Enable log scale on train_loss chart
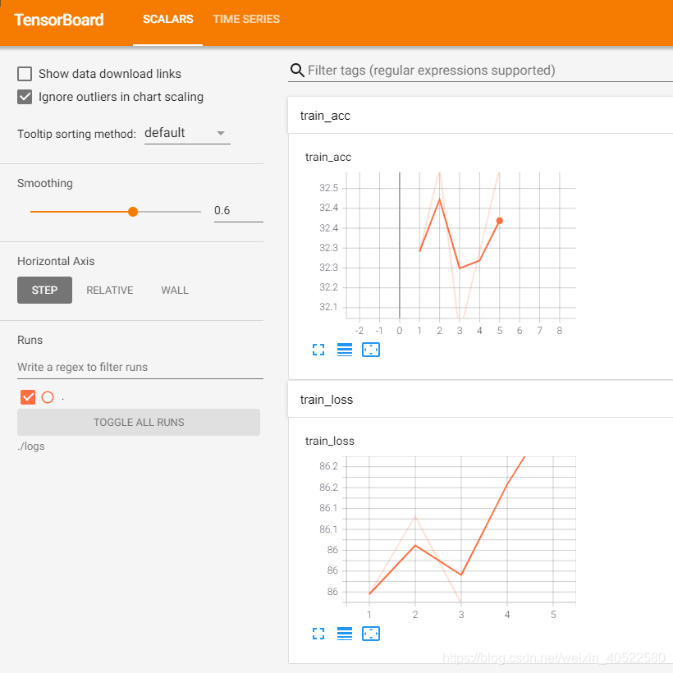 pyautogui.click(x=344, y=634)
